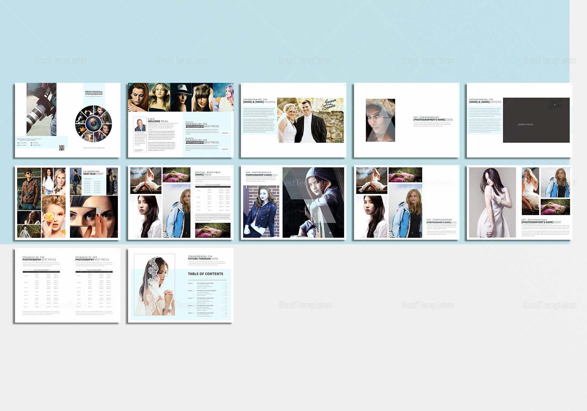Click 'Section - 1' in the table of contents

[x=191, y=283]
